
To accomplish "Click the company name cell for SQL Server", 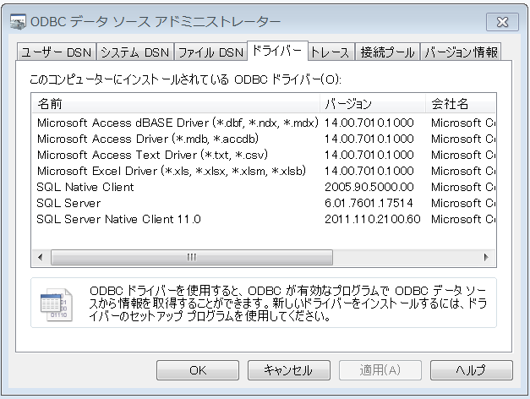I will point(463,203).
